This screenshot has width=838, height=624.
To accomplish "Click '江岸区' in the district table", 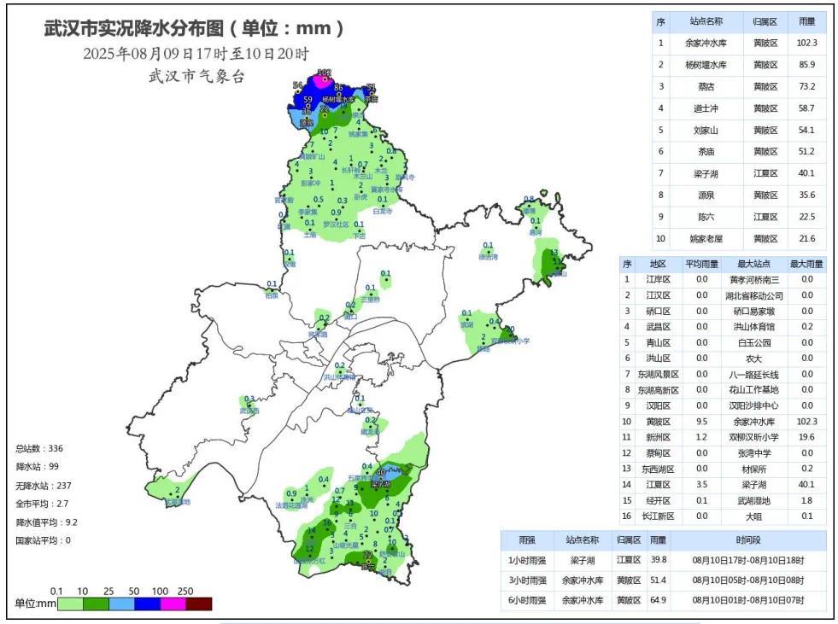I will (658, 279).
